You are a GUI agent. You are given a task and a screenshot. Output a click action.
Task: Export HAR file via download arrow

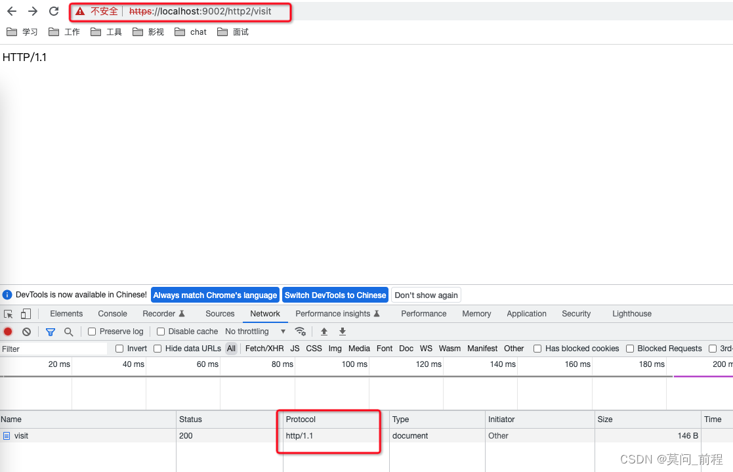tap(342, 332)
